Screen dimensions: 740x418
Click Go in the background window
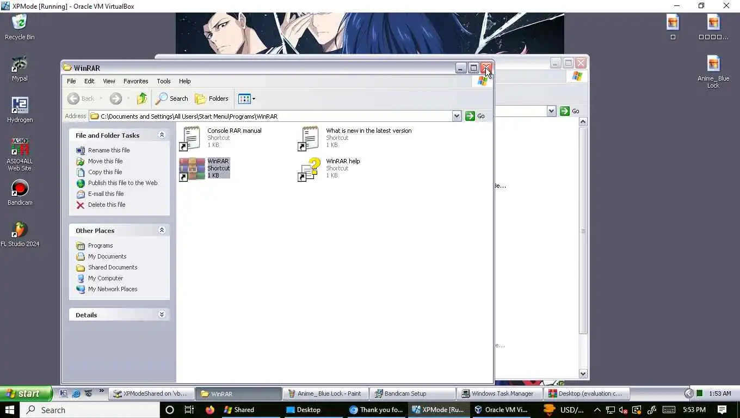570,111
